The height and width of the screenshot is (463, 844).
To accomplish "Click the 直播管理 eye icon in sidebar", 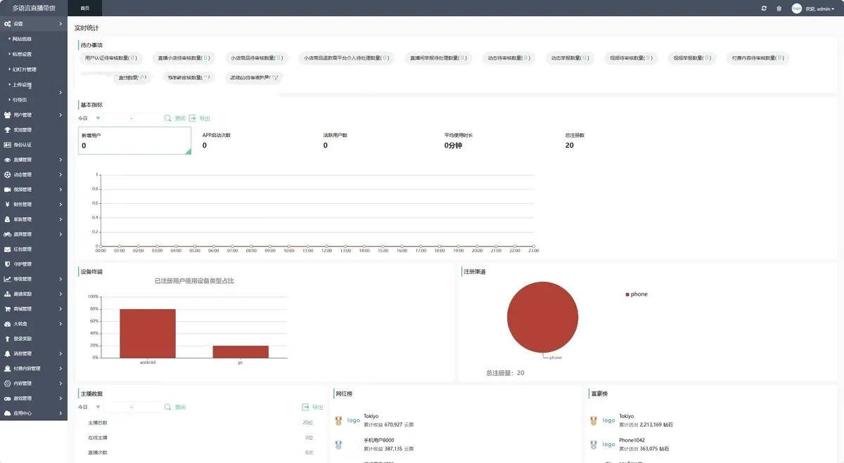I will pos(7,159).
